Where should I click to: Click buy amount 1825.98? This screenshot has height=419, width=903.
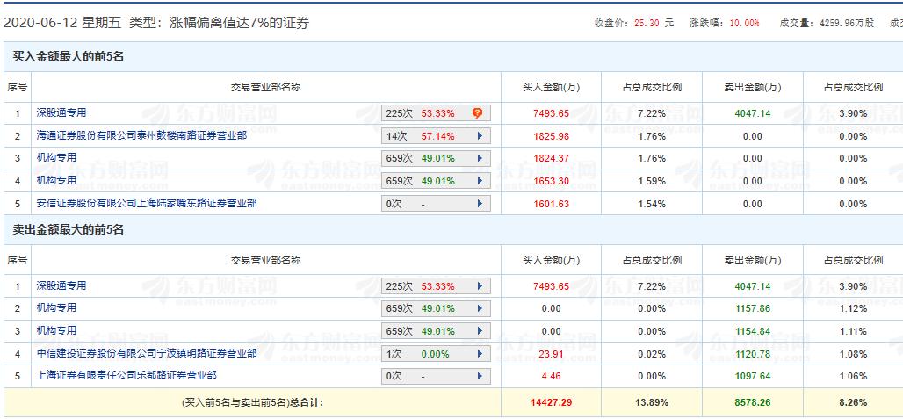coord(551,136)
